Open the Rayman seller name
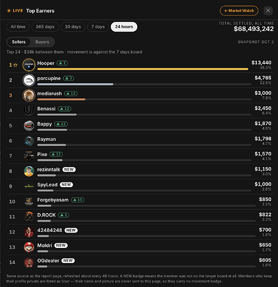Image resolution: width=278 pixels, height=287 pixels. tap(47, 139)
